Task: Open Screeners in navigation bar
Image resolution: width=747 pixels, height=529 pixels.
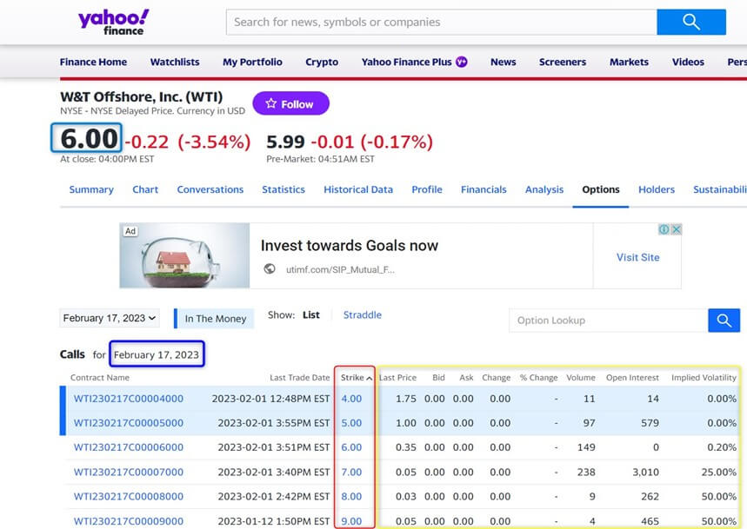Action: coord(563,62)
